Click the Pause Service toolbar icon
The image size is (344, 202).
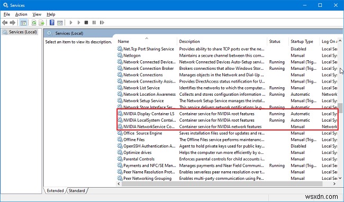[x=94, y=22]
